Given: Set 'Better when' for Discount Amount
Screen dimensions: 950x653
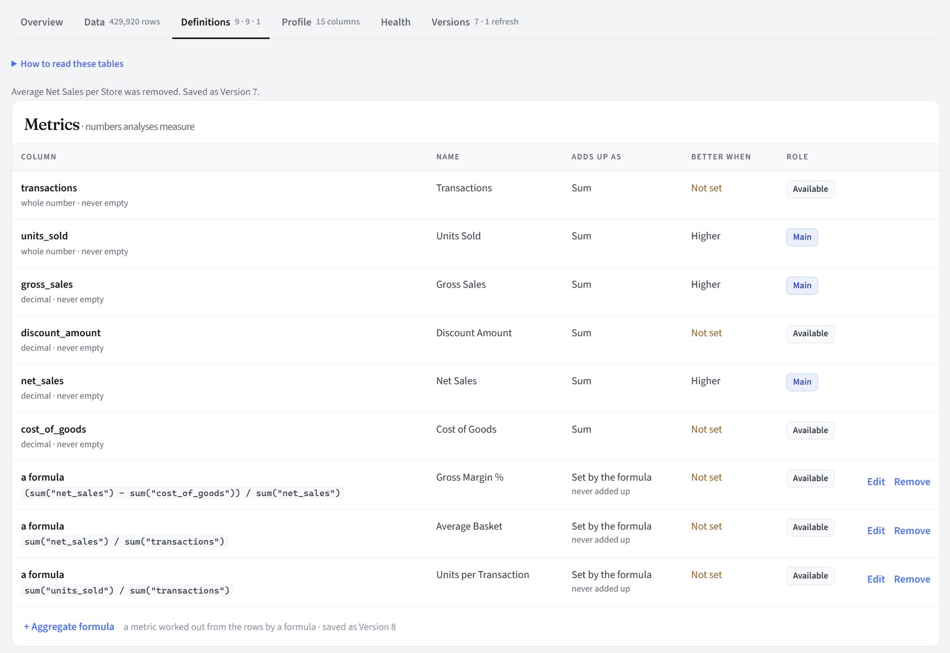Looking at the screenshot, I should pos(707,333).
